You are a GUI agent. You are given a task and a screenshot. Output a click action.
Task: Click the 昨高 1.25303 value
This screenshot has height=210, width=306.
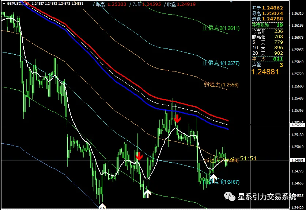tap(117, 4)
